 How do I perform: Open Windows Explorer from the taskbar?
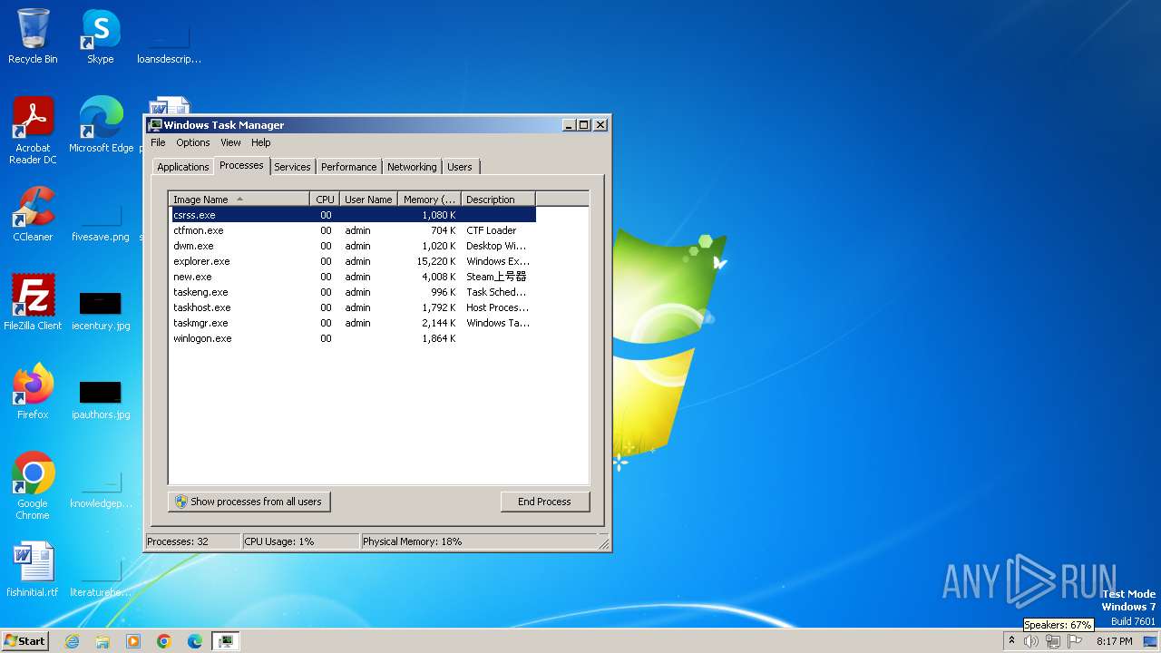click(x=102, y=641)
